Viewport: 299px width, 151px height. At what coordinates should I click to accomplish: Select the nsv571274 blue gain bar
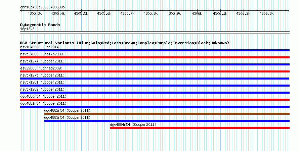pos(155,64)
